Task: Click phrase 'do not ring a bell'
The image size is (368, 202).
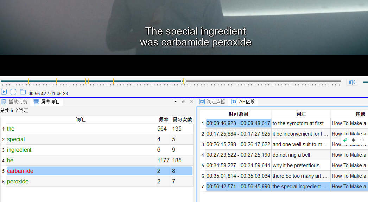Action: pyautogui.click(x=291, y=155)
